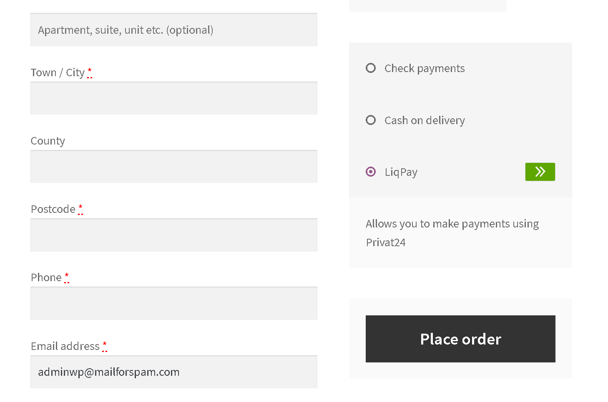Screen dimensions: 608x402
Task: Click the Email address field with adminwp@mailforspam.com
Action: click(x=174, y=372)
